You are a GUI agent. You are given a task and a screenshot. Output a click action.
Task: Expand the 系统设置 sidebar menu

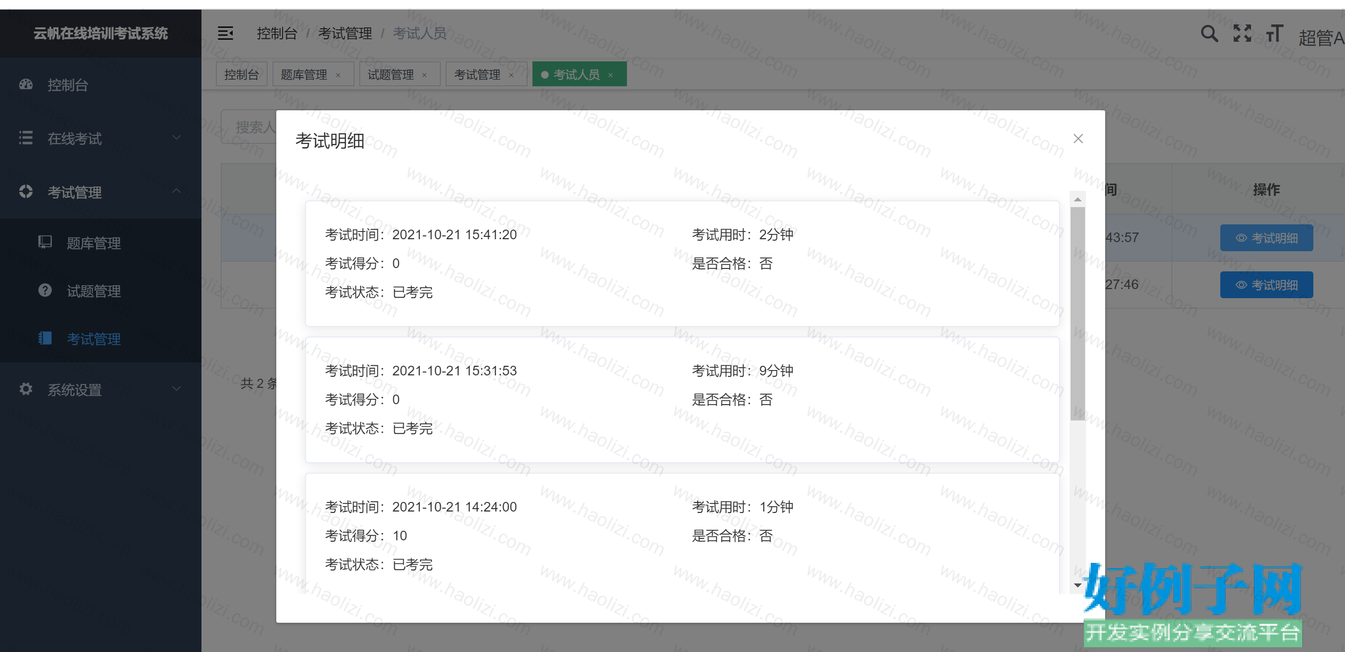(x=100, y=389)
